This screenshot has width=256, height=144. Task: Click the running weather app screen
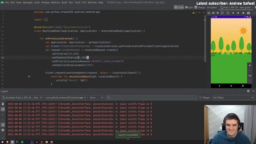click(x=231, y=51)
